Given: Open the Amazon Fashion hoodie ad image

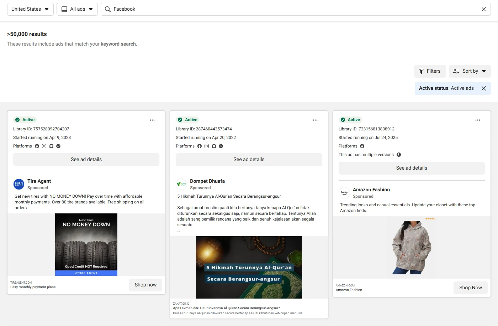Looking at the screenshot, I should pos(412,247).
